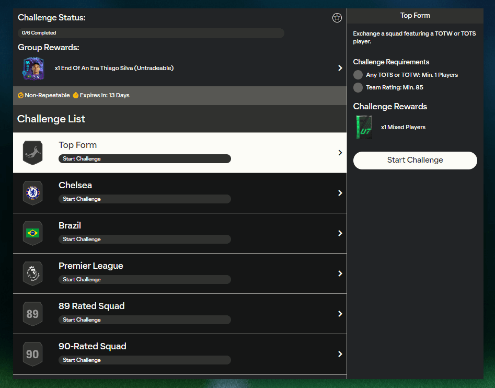Select the Premier League challenge title
Viewport: 495px width, 388px height.
(x=91, y=266)
